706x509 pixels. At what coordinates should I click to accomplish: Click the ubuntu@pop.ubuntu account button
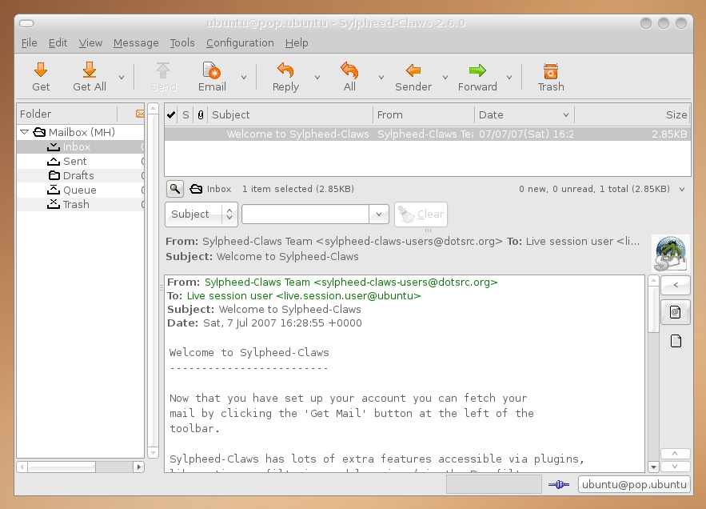coord(634,485)
